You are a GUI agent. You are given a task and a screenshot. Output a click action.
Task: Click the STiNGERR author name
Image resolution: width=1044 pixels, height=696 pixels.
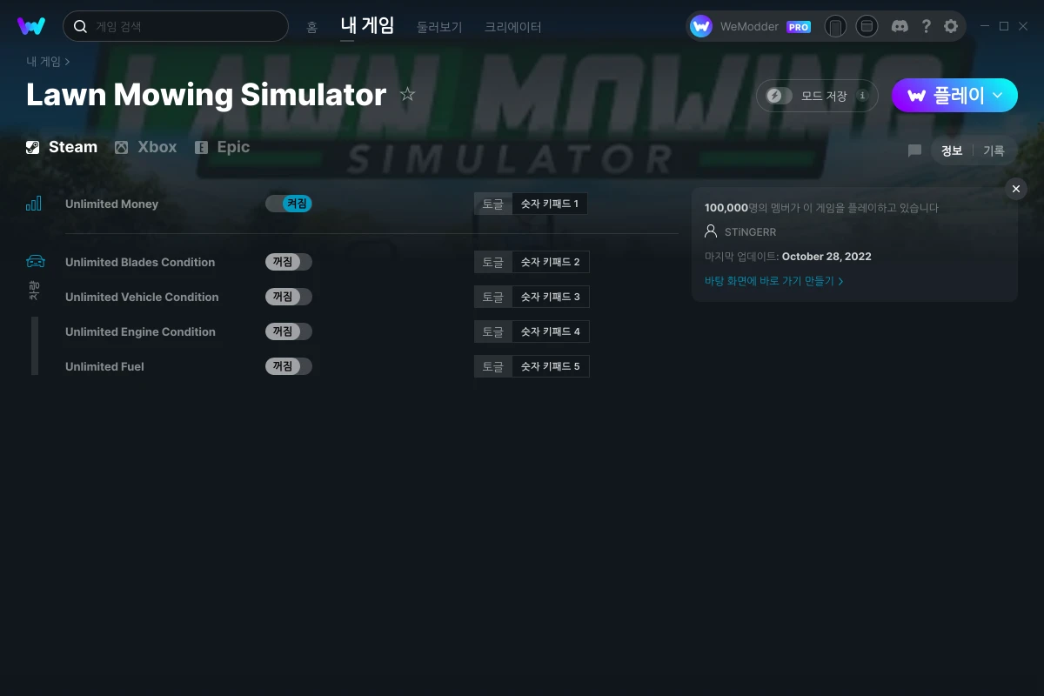click(x=750, y=232)
